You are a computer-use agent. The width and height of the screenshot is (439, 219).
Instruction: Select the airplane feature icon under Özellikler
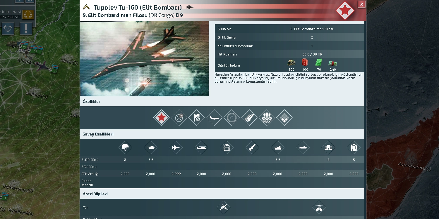click(x=214, y=118)
